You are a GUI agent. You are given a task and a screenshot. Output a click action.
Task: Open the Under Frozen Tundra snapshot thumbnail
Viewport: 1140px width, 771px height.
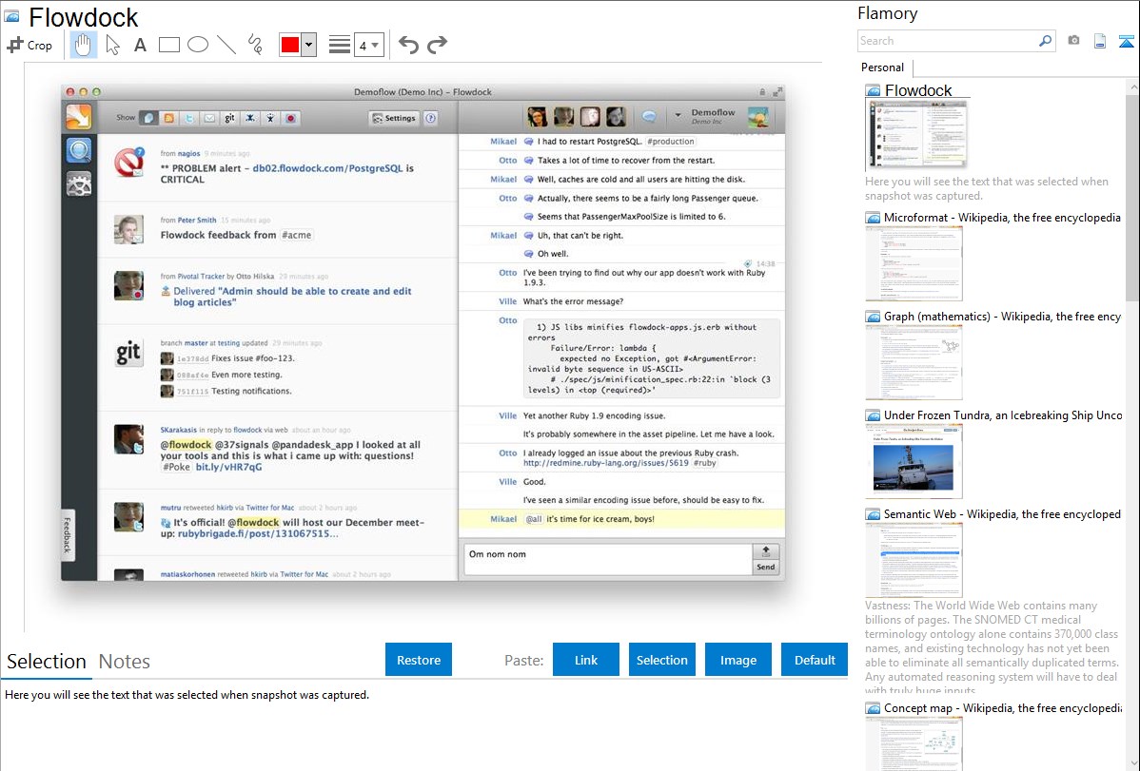[914, 461]
